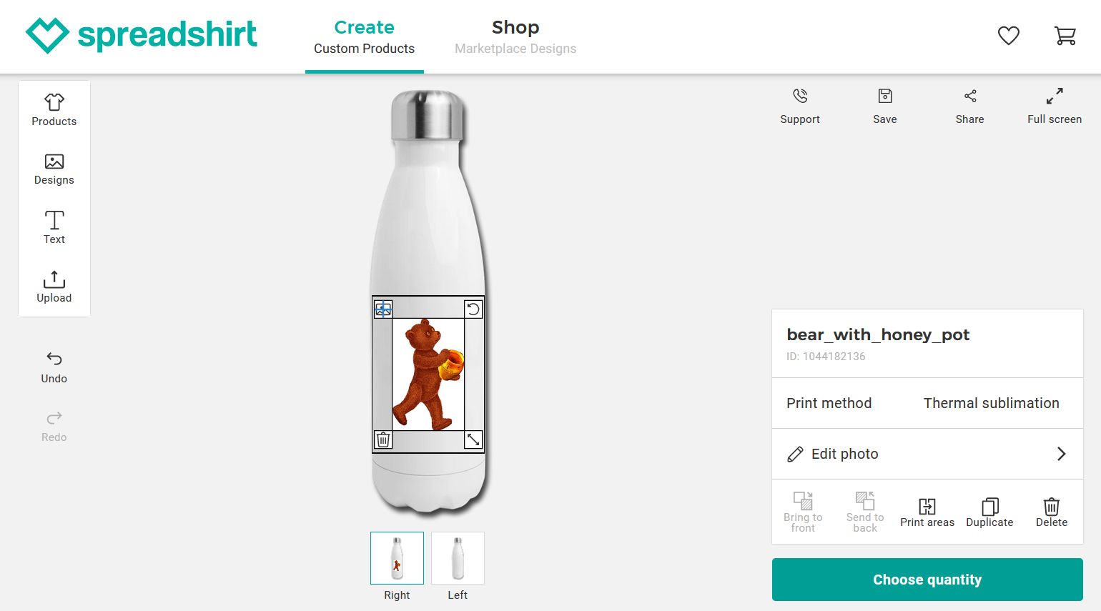This screenshot has width=1101, height=611.
Task: Select the Text tool
Action: click(x=54, y=227)
